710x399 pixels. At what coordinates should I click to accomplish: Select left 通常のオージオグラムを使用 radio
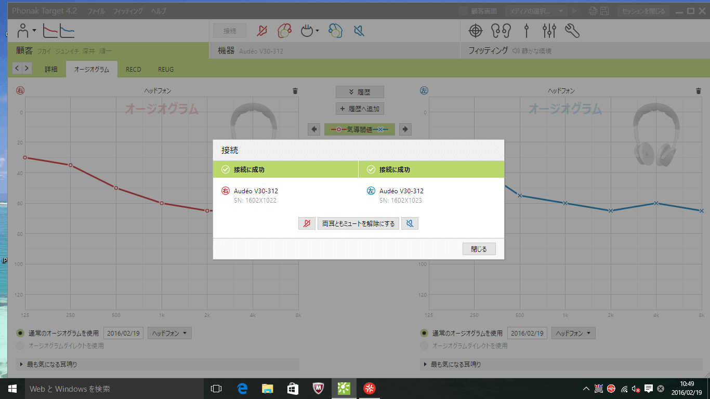click(x=424, y=333)
